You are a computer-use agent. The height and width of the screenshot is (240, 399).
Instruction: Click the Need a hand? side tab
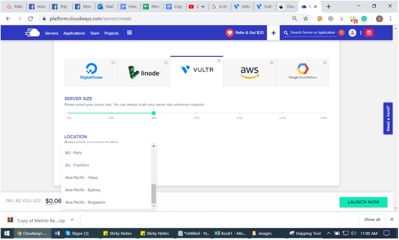388,118
